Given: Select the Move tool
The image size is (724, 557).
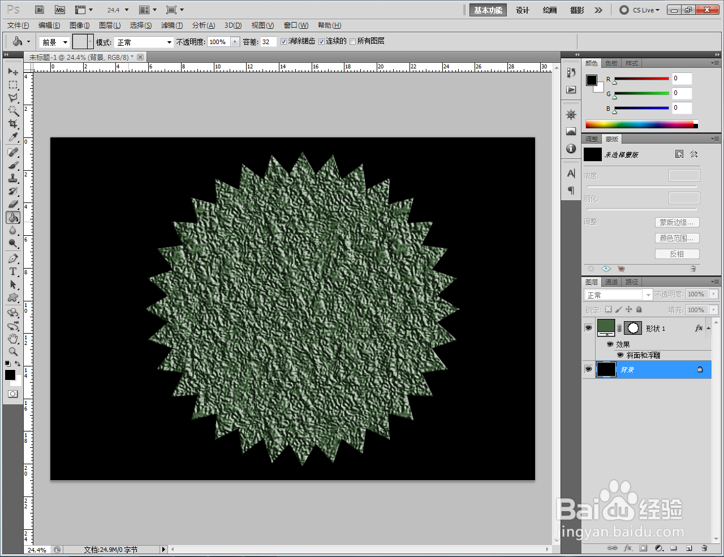Looking at the screenshot, I should point(13,72).
